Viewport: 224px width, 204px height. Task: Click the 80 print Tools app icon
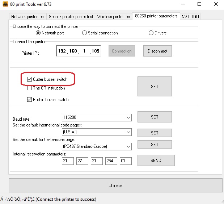tap(5, 4)
